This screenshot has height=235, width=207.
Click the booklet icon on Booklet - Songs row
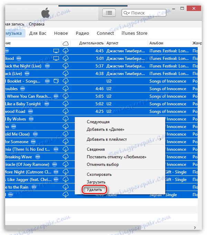pos(56,81)
